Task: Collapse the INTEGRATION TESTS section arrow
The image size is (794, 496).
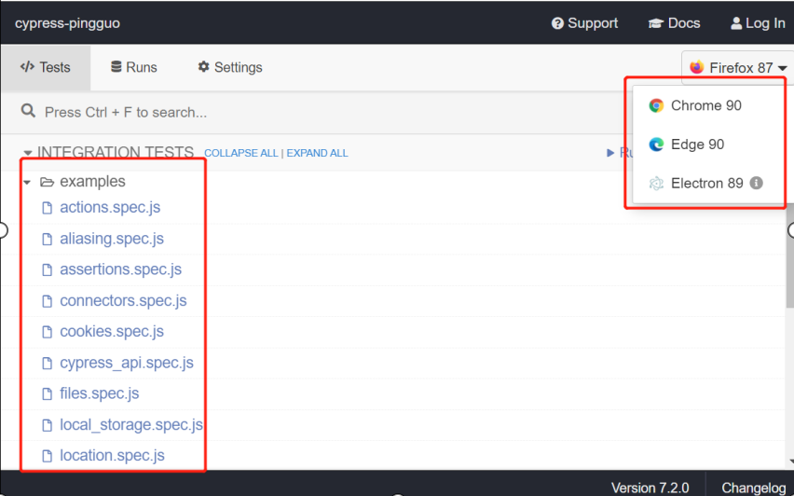Action: pos(27,153)
